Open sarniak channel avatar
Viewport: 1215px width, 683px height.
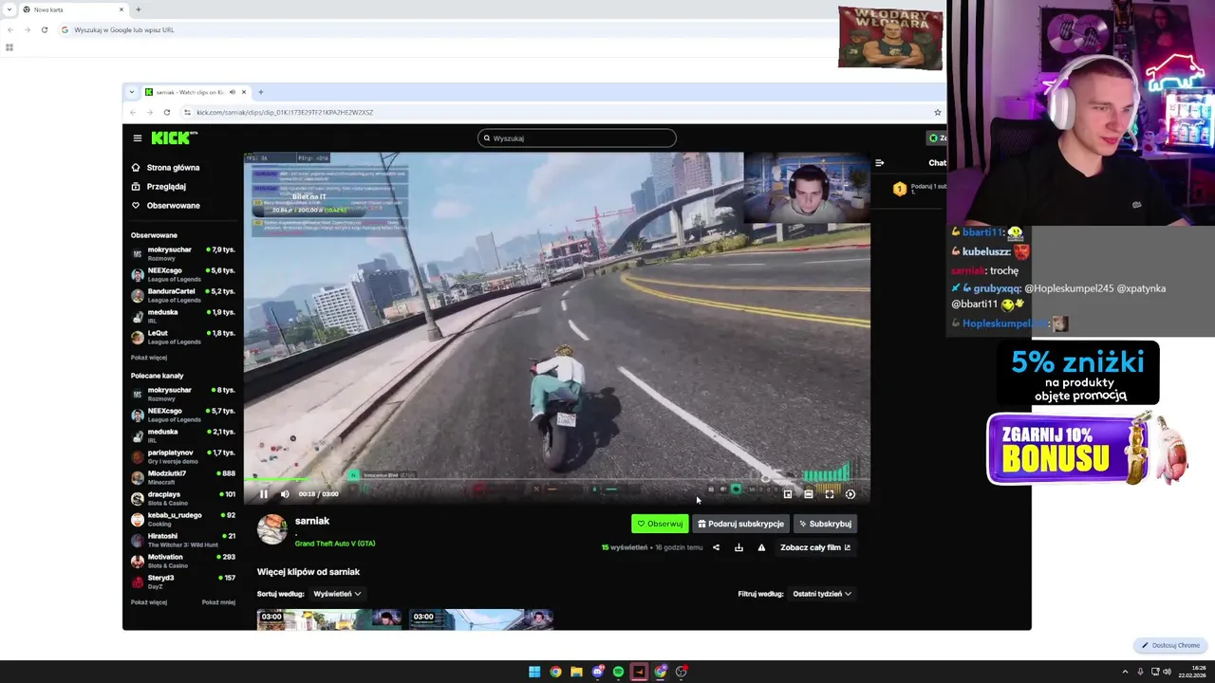(272, 529)
